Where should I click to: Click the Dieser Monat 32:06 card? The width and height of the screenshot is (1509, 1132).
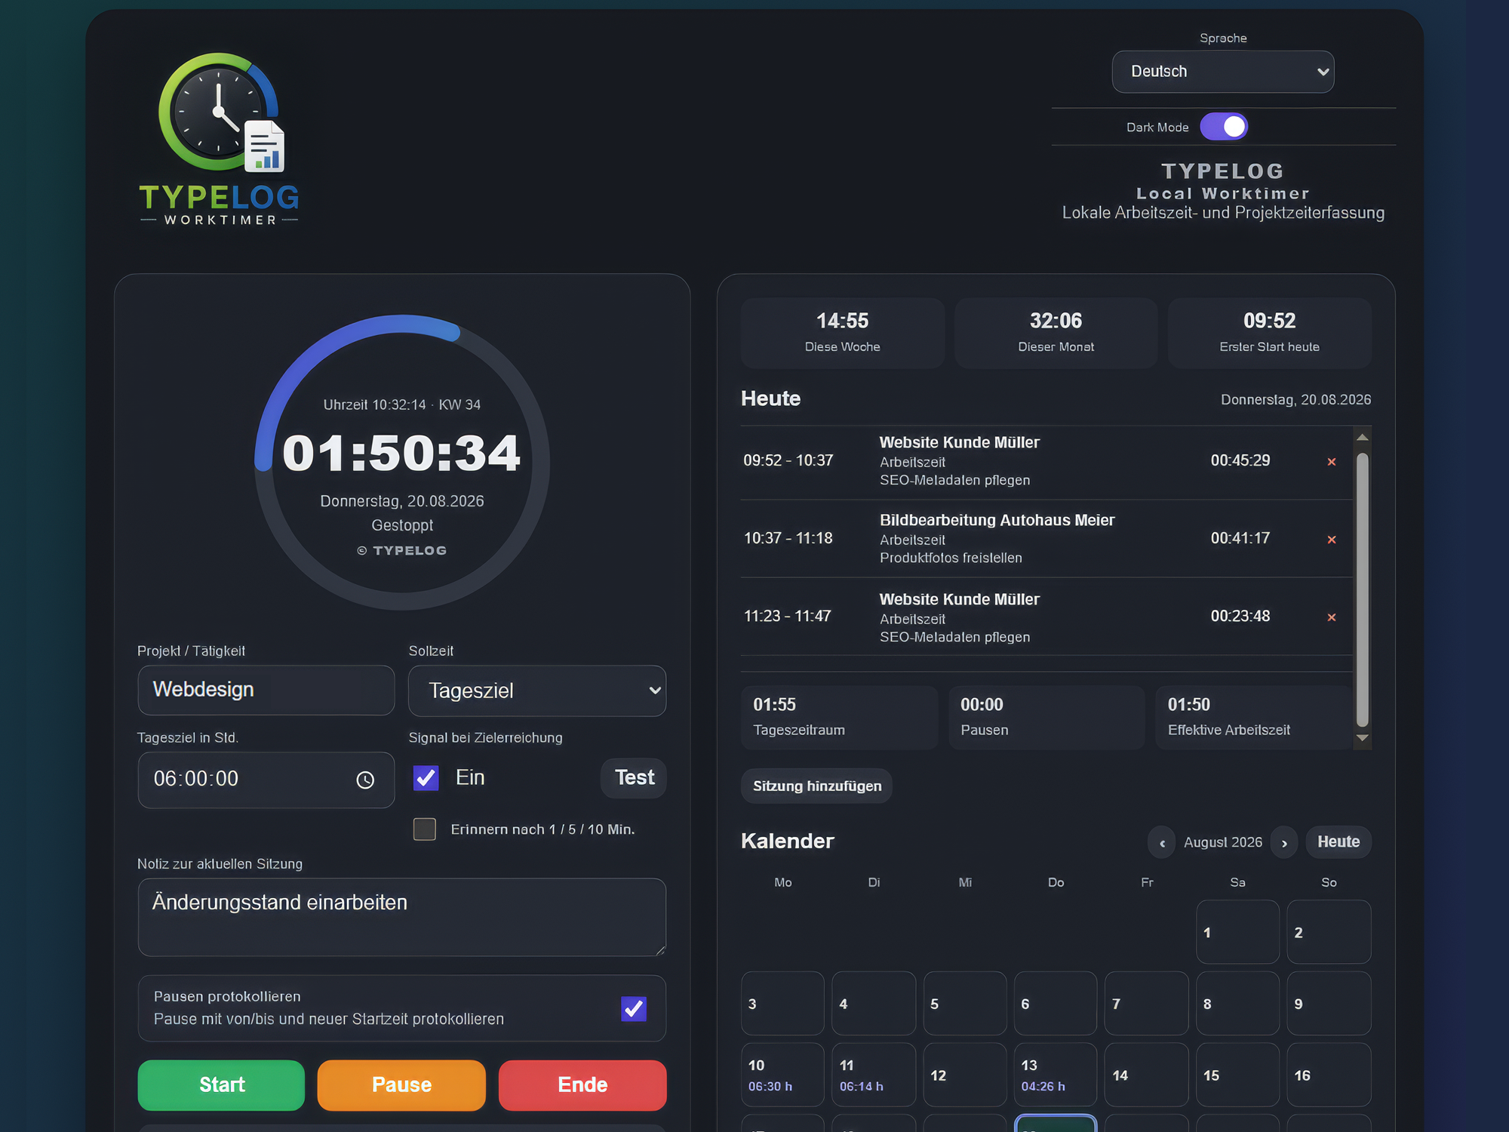[1056, 333]
